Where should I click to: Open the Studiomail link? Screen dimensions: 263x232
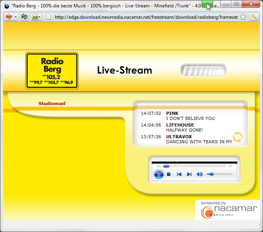52,104
